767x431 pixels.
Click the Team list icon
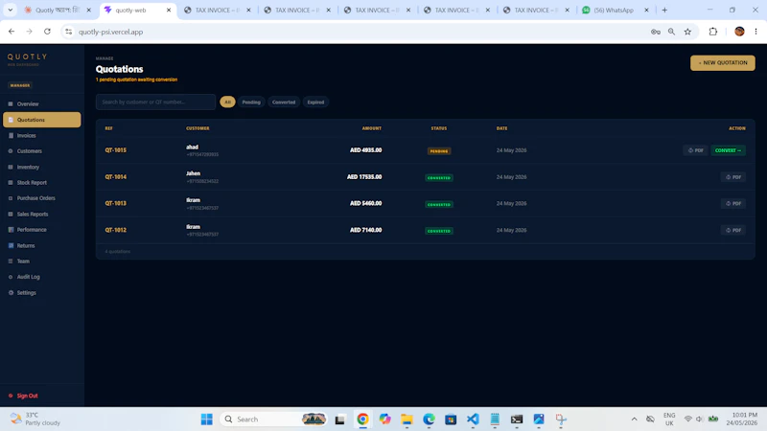click(11, 261)
